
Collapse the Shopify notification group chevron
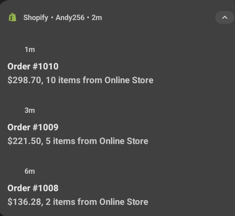click(225, 17)
